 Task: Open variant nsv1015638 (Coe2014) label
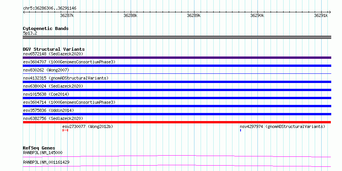tap(46, 94)
